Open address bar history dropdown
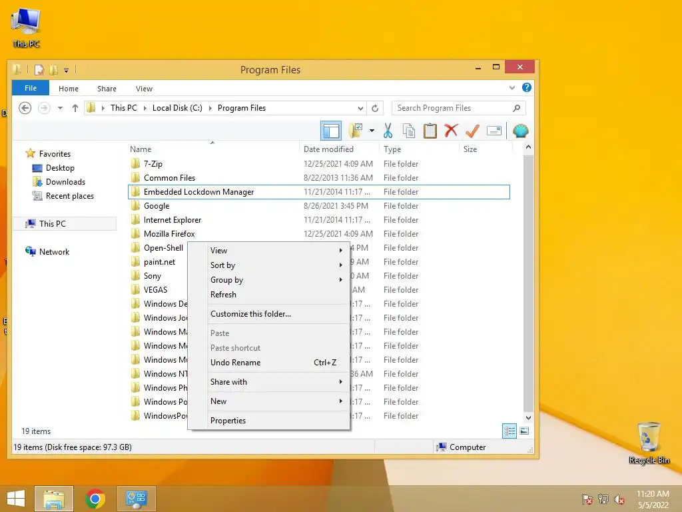 [360, 108]
